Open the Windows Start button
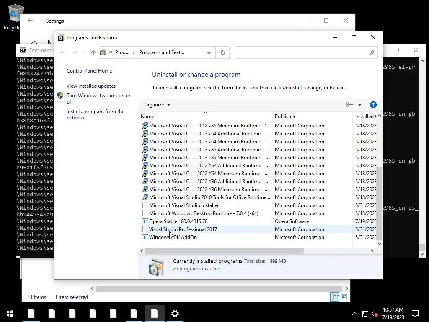 pyautogui.click(x=10, y=314)
